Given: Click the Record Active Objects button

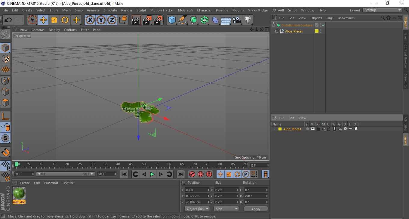Looking at the screenshot, I should (192, 174).
